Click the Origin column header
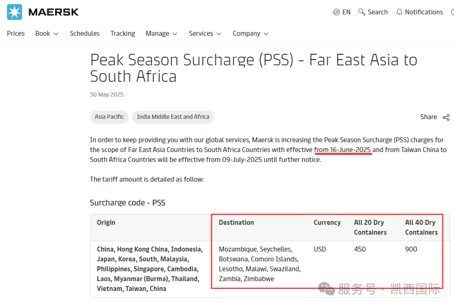 [x=106, y=223]
